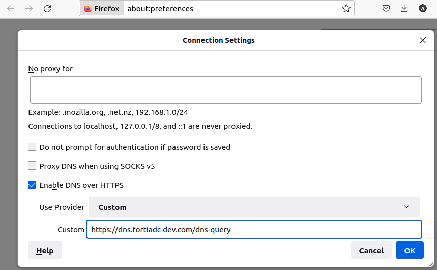Uncheck 'Enable DNS over HTTPS'
This screenshot has width=437, height=270.
(x=32, y=185)
